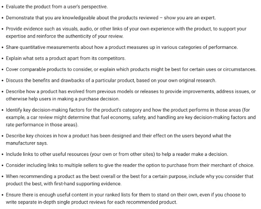Click the 'Demonstrate that you are knowledgeable' bullet text

(111, 18)
